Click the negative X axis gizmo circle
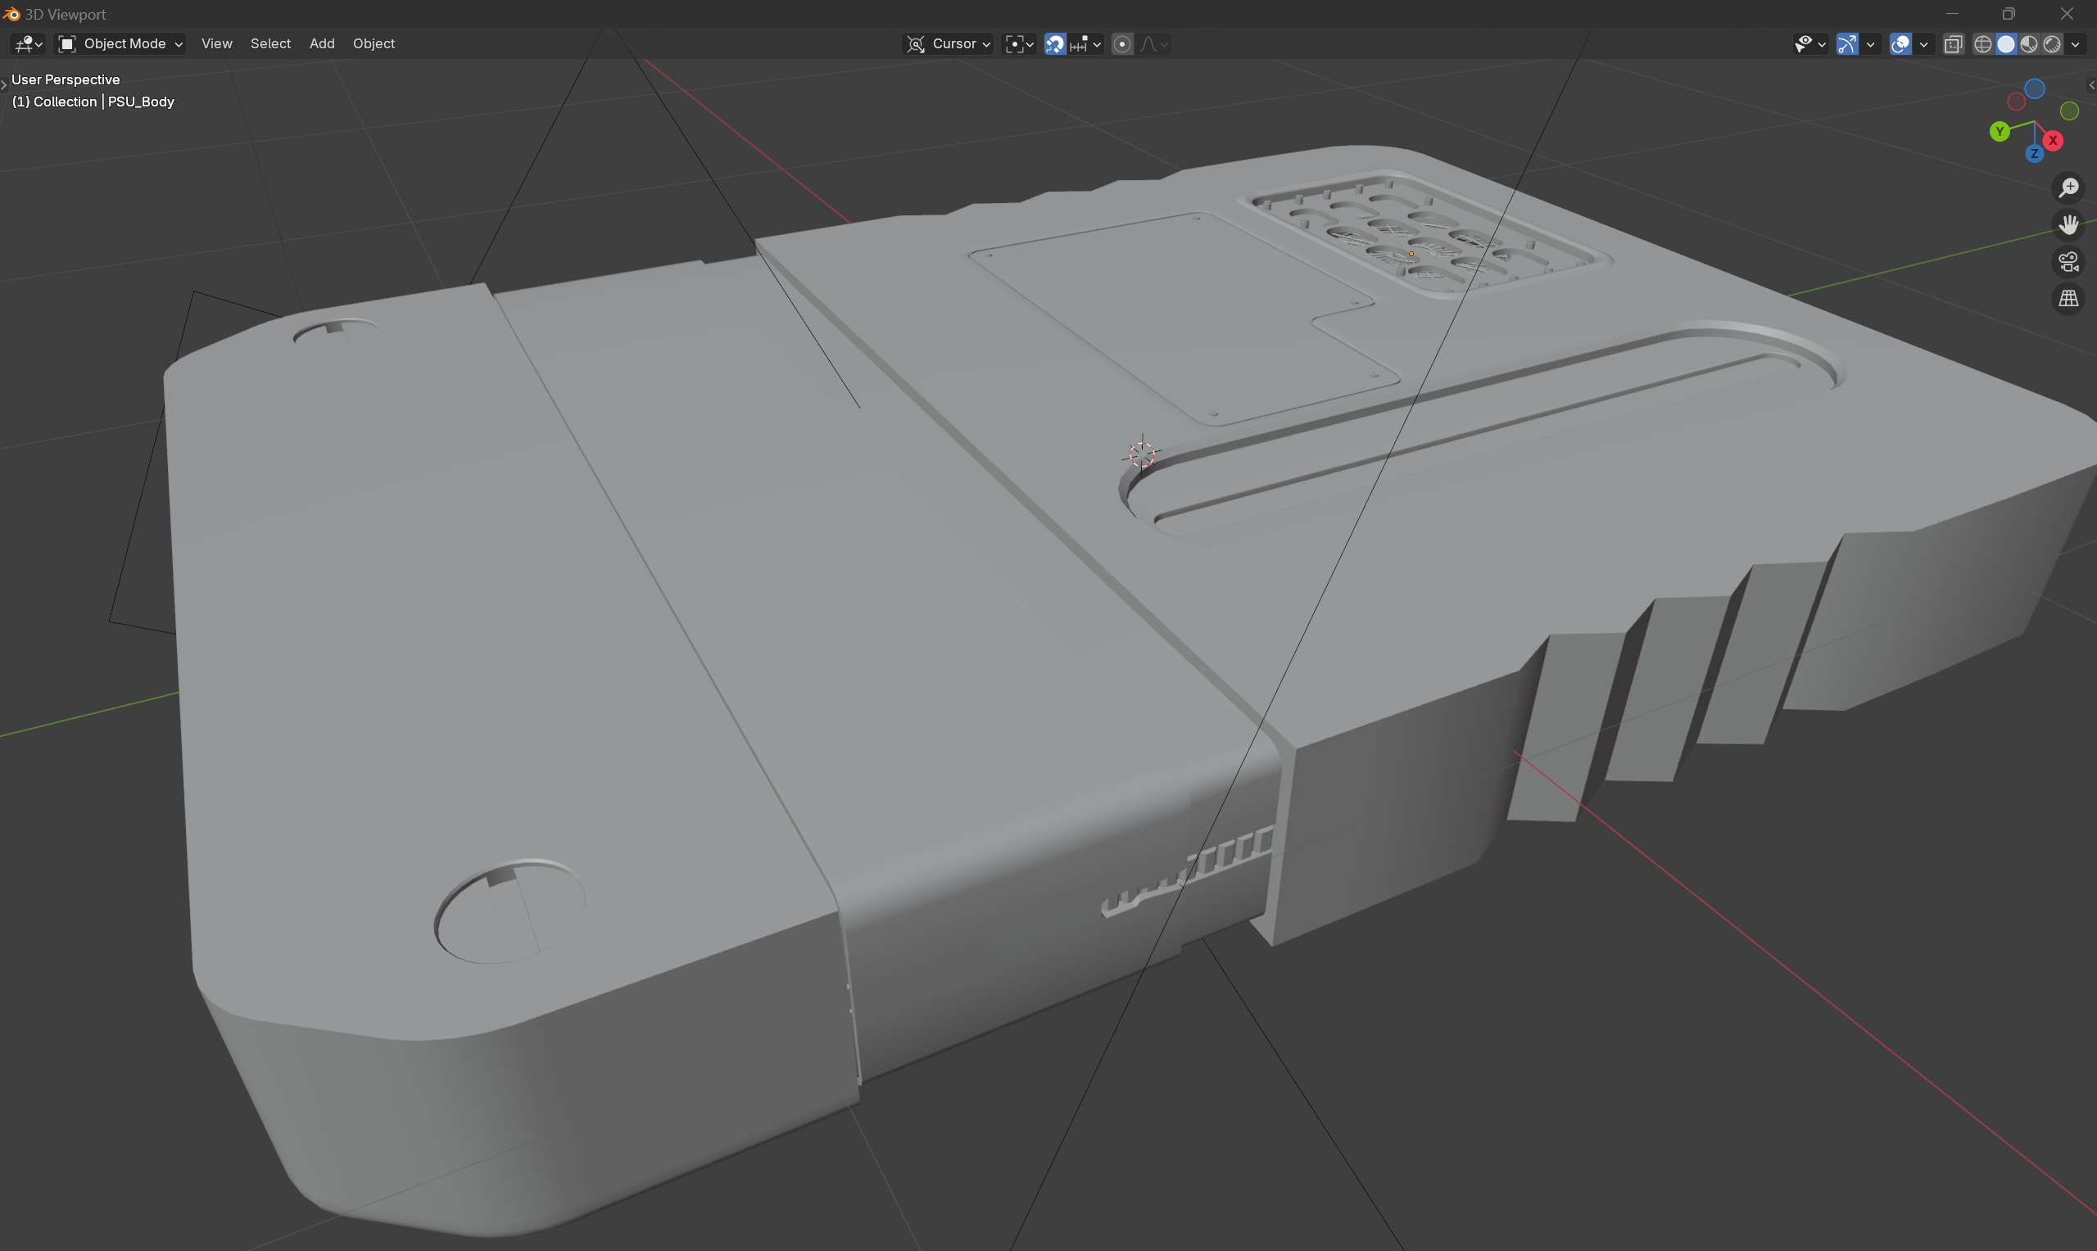2097x1251 pixels. (2016, 102)
